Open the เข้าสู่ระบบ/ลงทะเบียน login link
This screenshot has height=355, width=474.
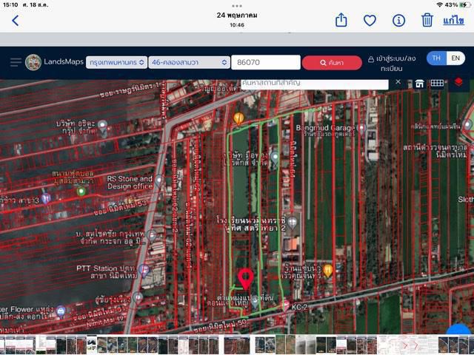(x=392, y=63)
